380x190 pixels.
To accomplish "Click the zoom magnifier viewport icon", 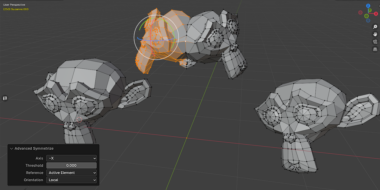I will pos(375,27).
